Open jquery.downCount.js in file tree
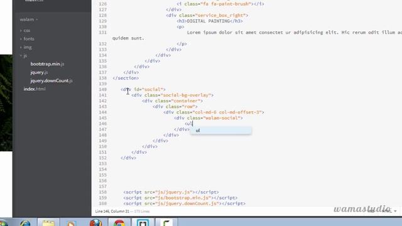Viewport: 402px width, 226px height. tap(52, 80)
